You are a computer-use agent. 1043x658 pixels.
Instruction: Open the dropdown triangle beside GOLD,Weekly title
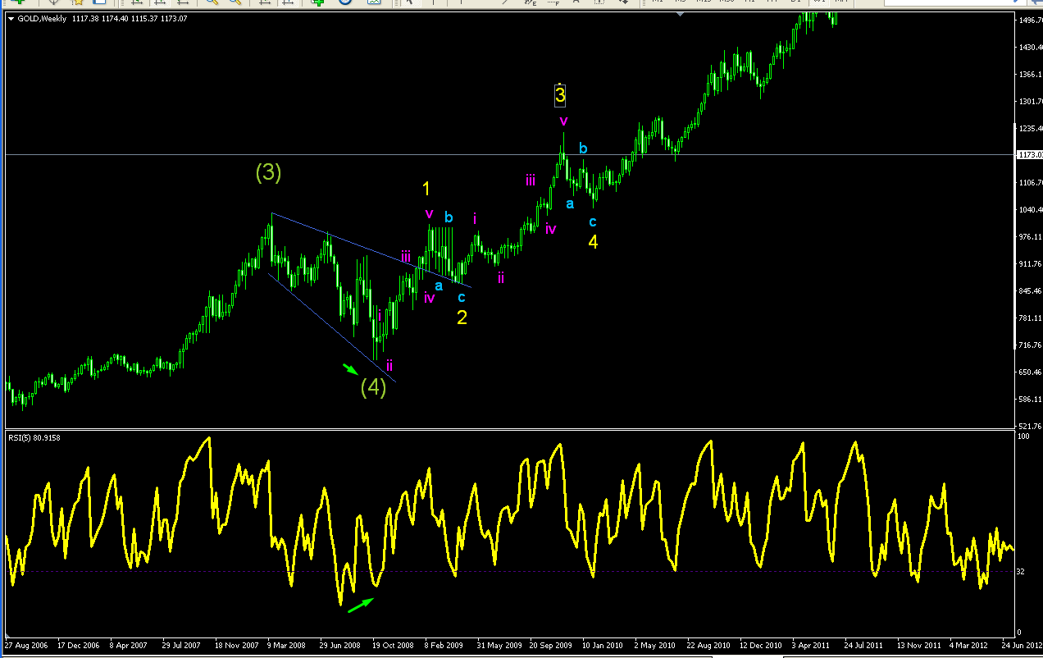click(x=10, y=19)
